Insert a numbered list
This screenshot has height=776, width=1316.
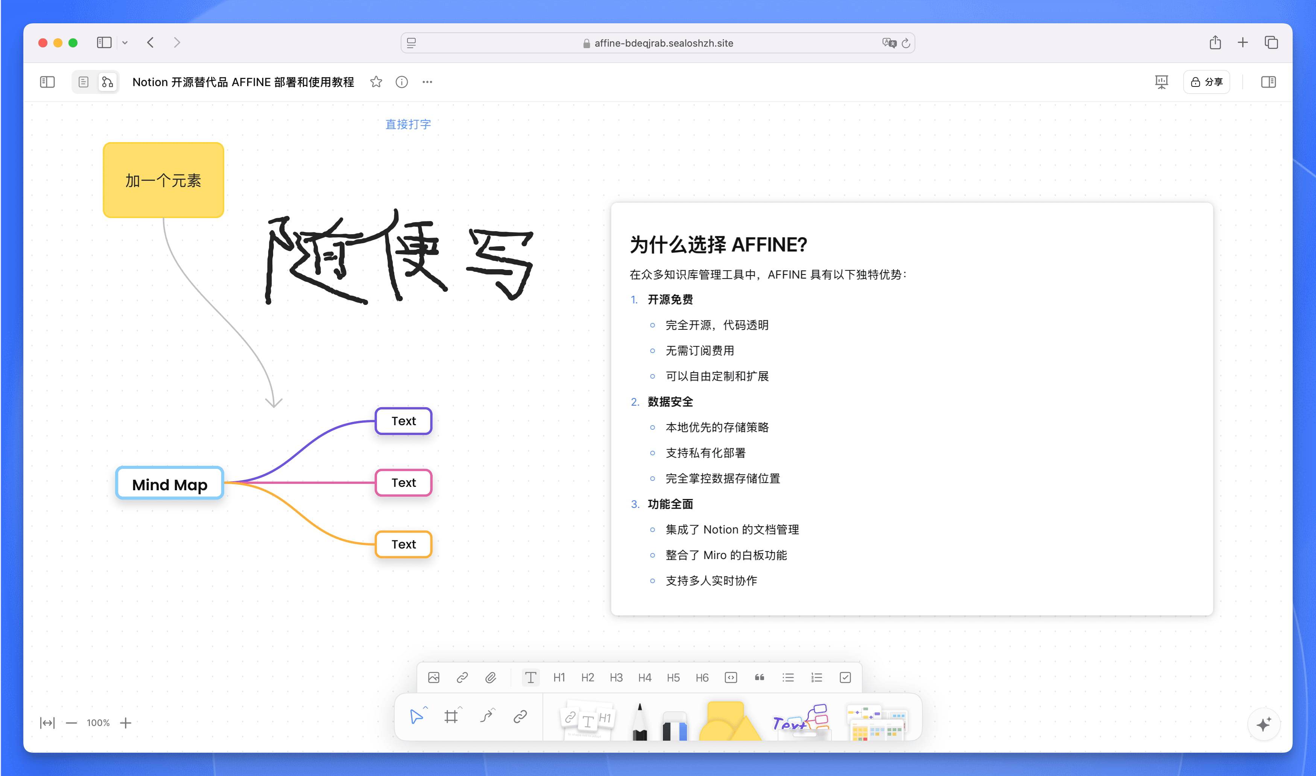tap(816, 678)
